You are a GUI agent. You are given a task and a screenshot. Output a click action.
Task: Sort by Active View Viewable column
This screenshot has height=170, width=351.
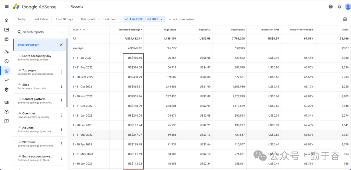301,30
